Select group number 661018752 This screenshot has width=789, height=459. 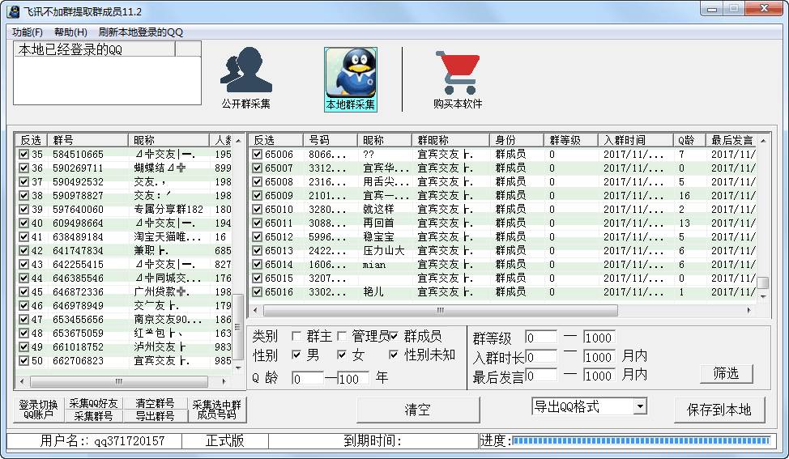pos(78,347)
